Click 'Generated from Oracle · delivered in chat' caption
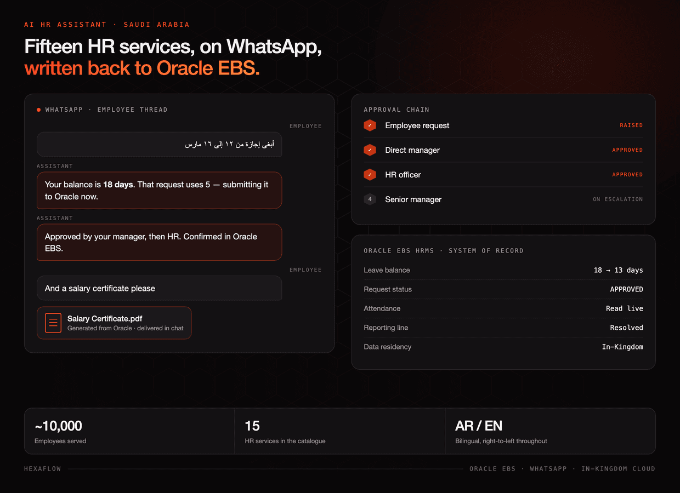This screenshot has height=493, width=680. point(126,328)
